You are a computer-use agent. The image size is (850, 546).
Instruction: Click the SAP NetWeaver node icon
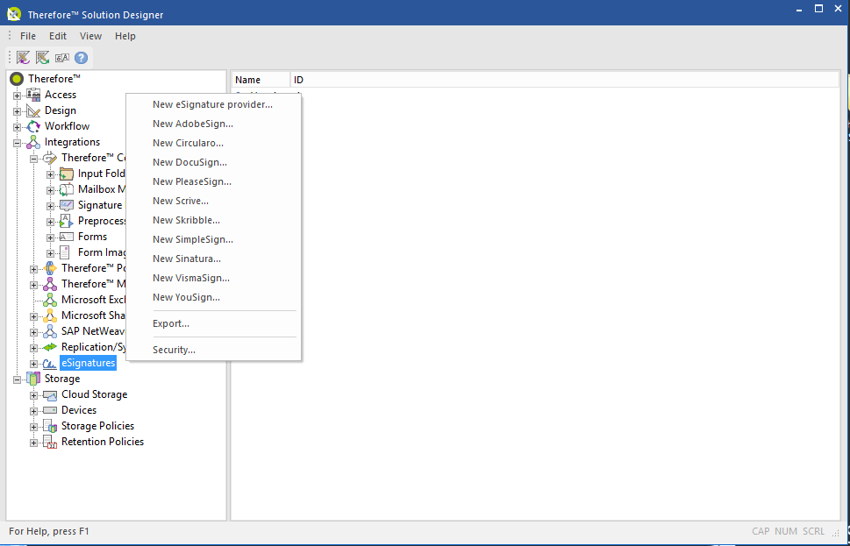[x=50, y=331]
